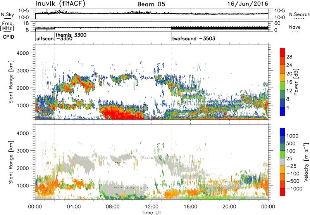The image size is (310, 215).
Task: Click the power panel 'Slant Range [km]' label
Action: pos(11,82)
